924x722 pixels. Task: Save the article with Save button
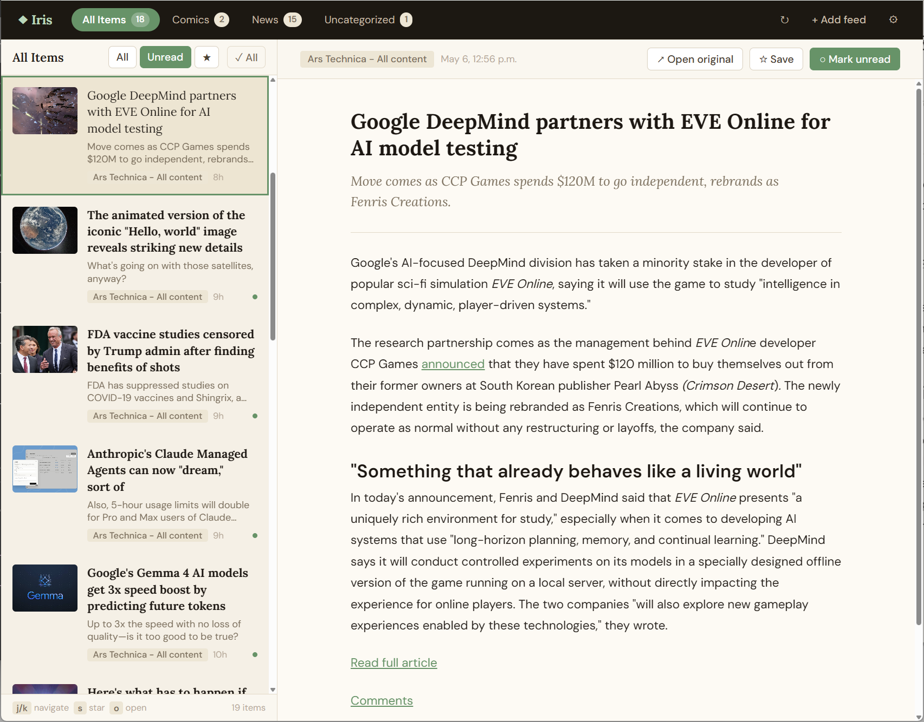[776, 59]
